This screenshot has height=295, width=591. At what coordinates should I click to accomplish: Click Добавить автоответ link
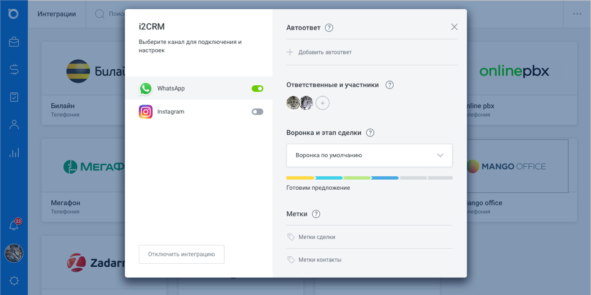325,52
